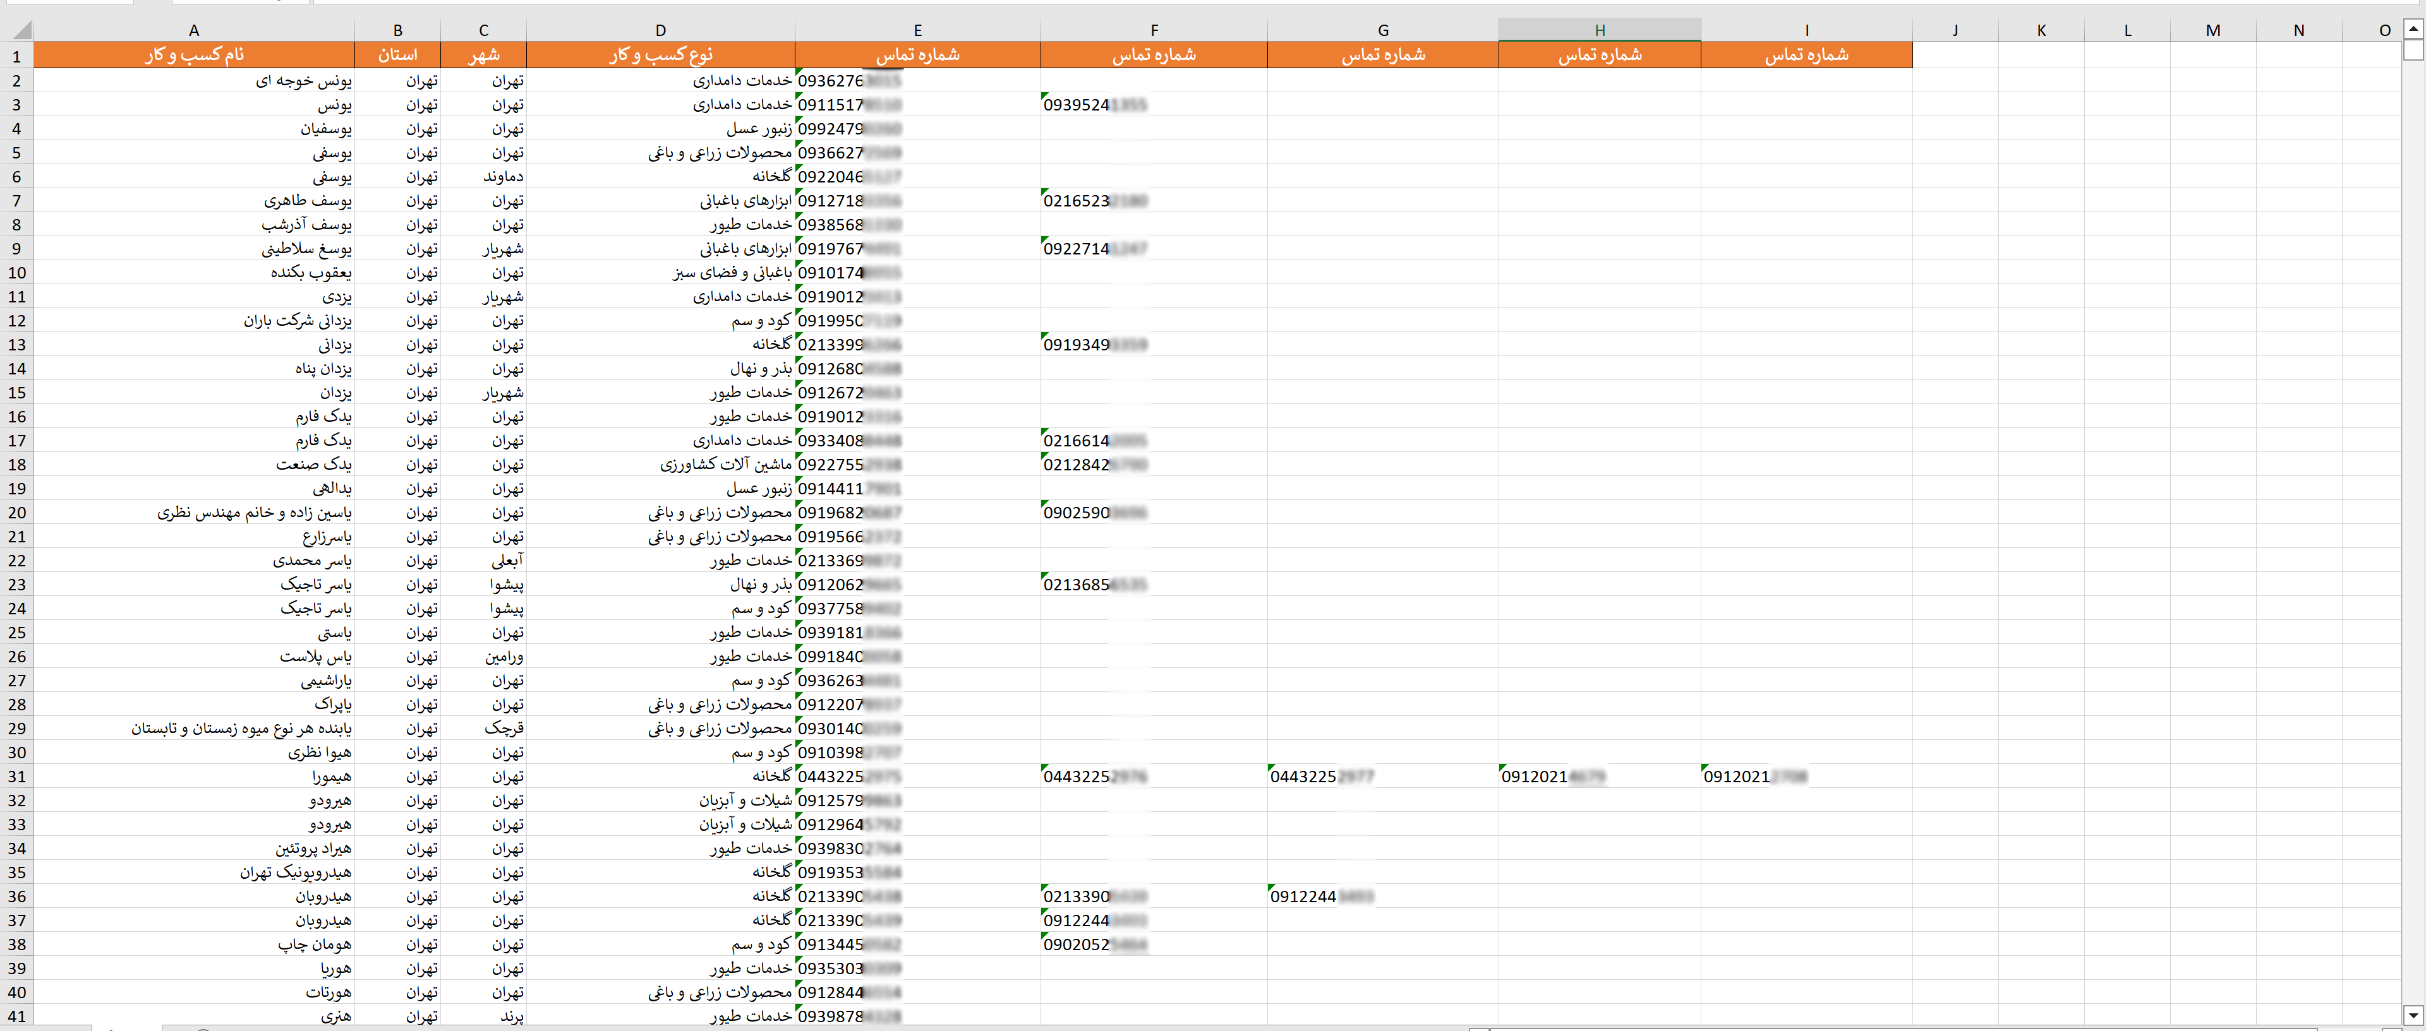Screen dimensions: 2426x1031
Task: Select column I header
Action: point(1806,30)
